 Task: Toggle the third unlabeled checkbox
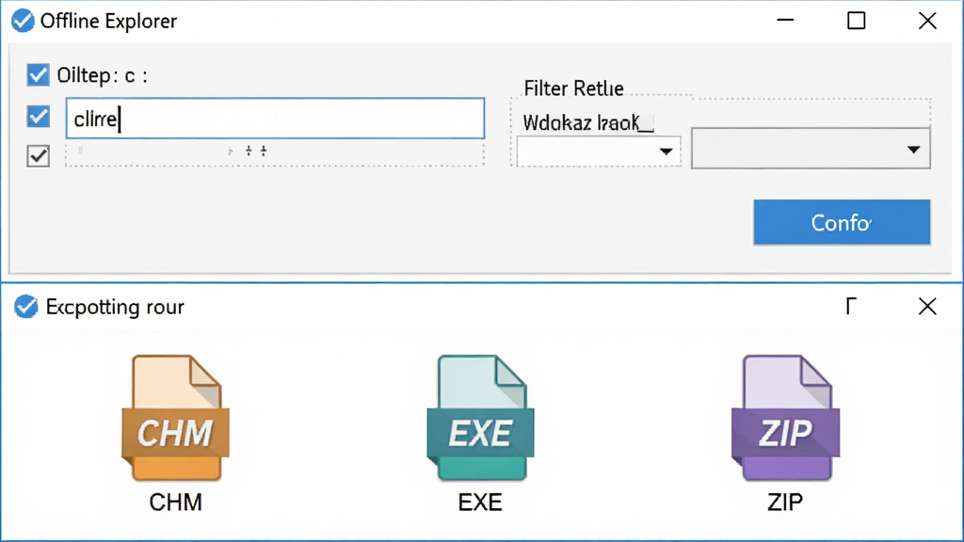pyautogui.click(x=38, y=155)
